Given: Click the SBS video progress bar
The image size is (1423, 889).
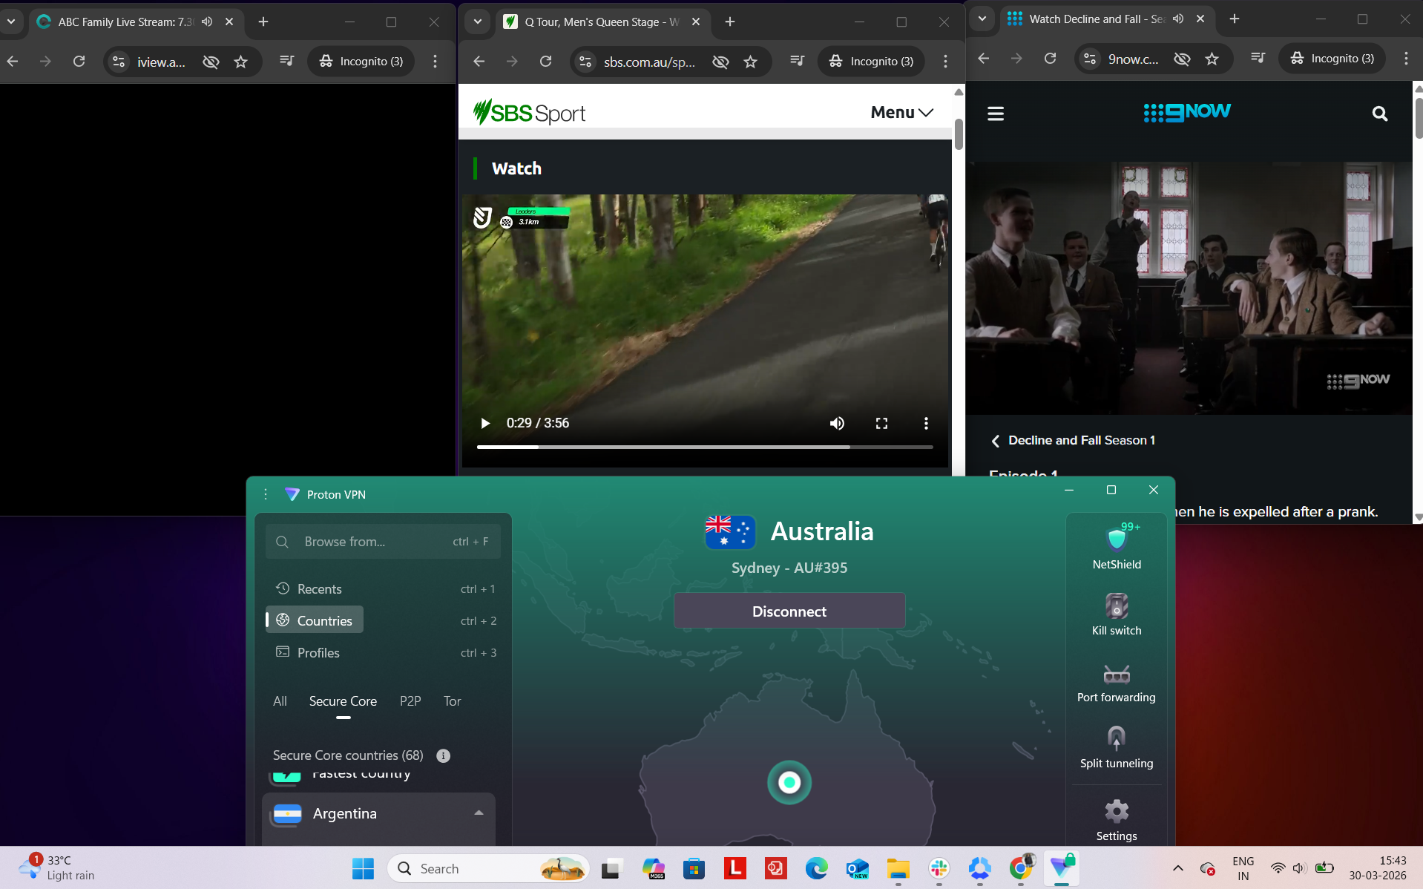Looking at the screenshot, I should click(705, 447).
